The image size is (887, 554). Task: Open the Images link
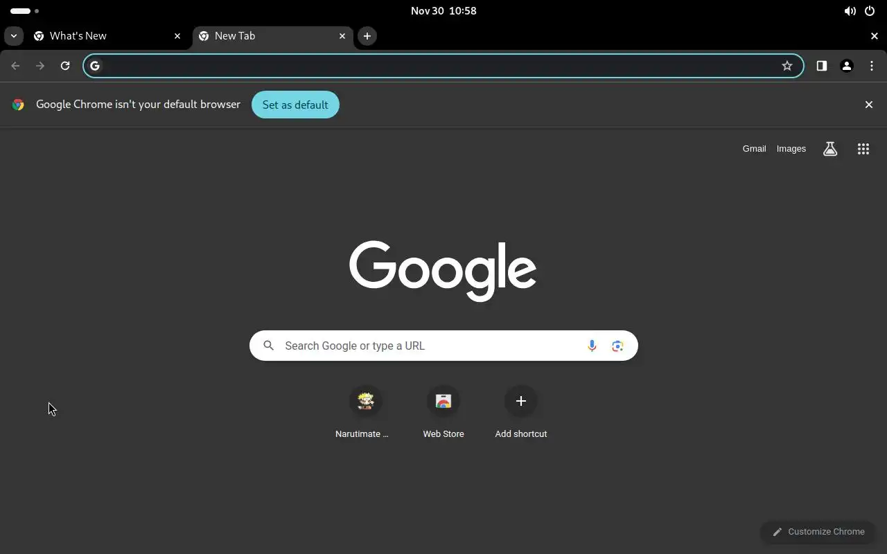(791, 149)
